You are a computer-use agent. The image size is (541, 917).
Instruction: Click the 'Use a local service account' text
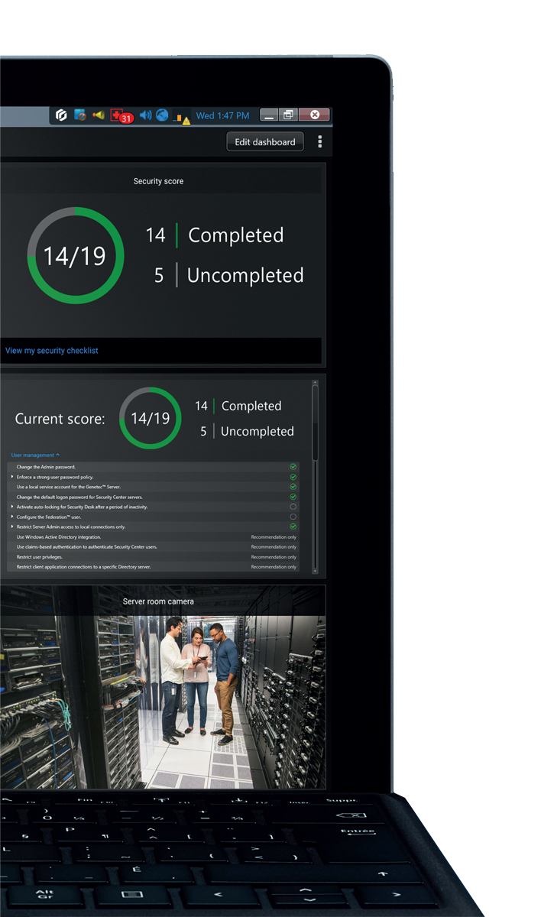pyautogui.click(x=69, y=487)
